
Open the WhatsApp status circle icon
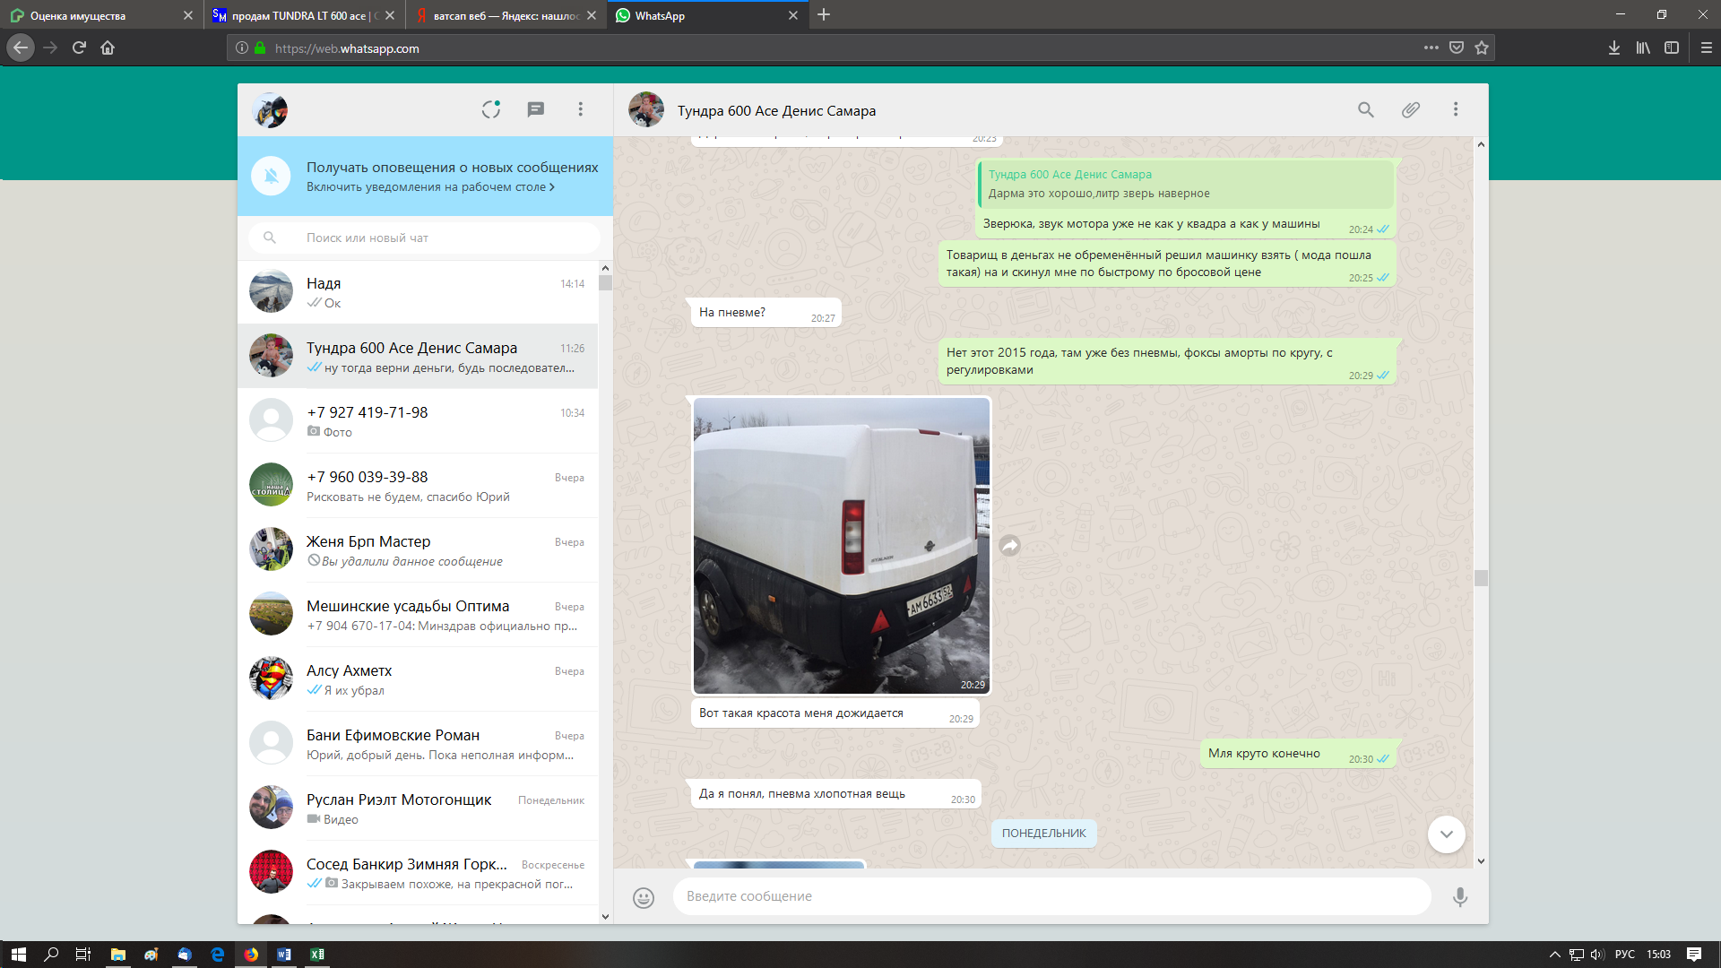pyautogui.click(x=490, y=109)
